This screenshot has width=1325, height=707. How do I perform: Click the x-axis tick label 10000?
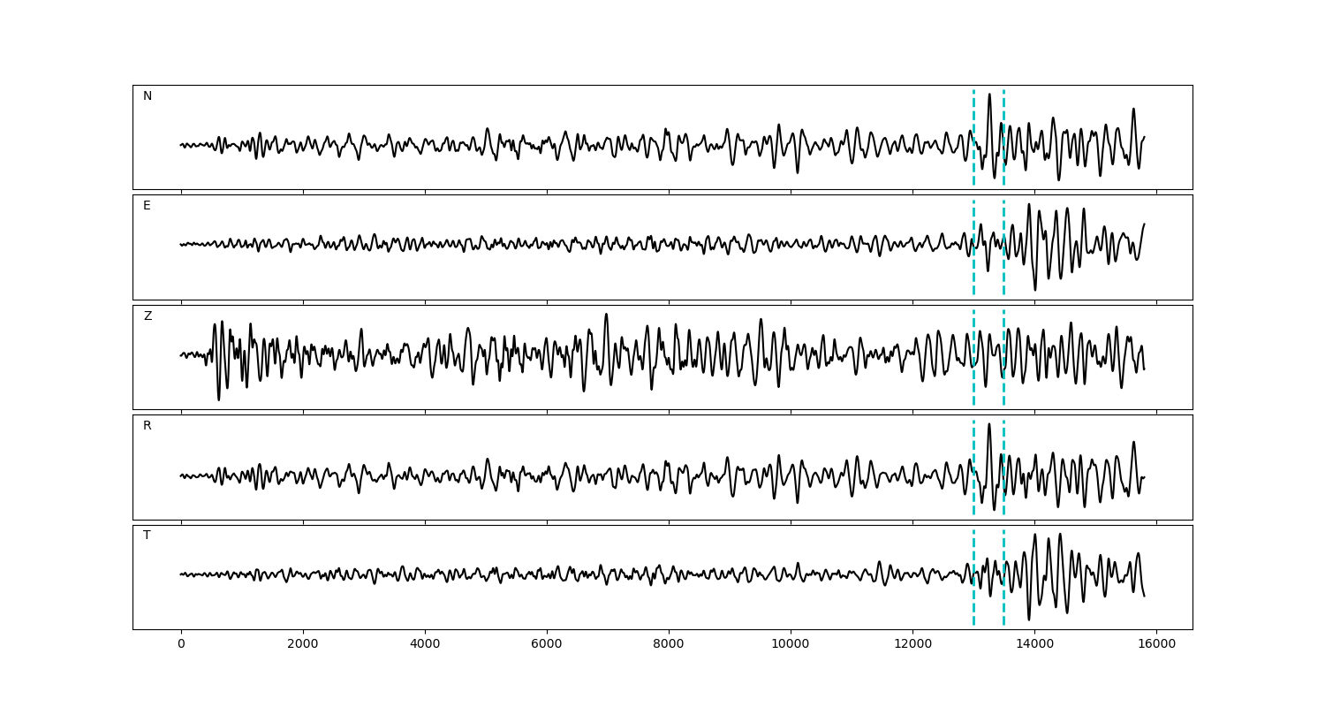click(x=791, y=644)
